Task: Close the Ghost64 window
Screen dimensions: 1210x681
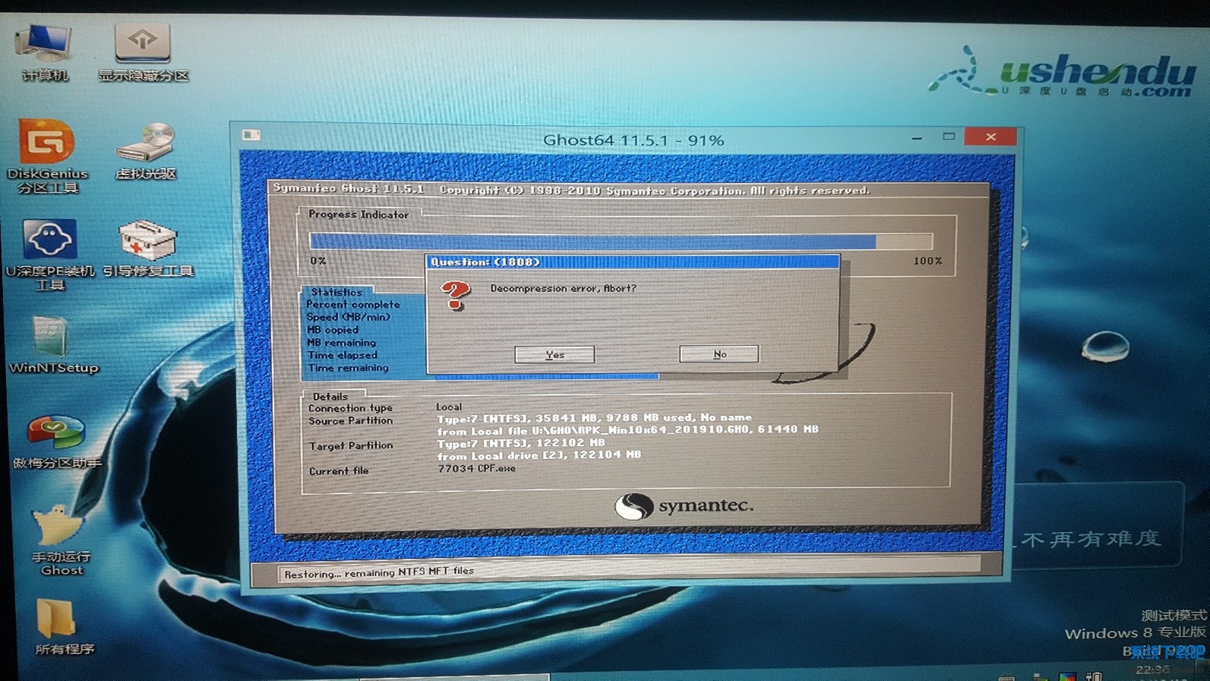Action: click(990, 137)
